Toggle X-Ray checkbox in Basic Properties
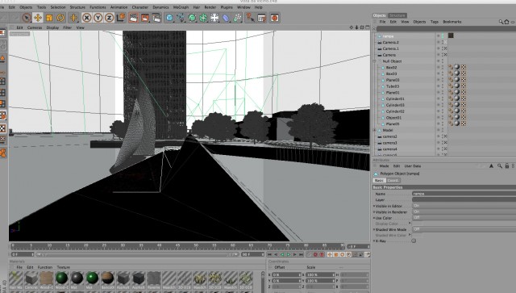The image size is (516, 293). coord(414,241)
